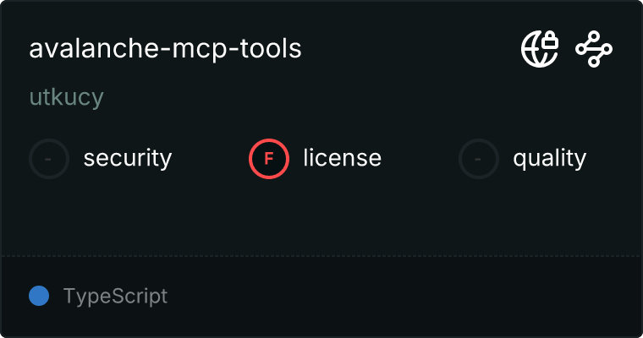Click the security grade dash badge
This screenshot has width=643, height=338.
click(49, 158)
